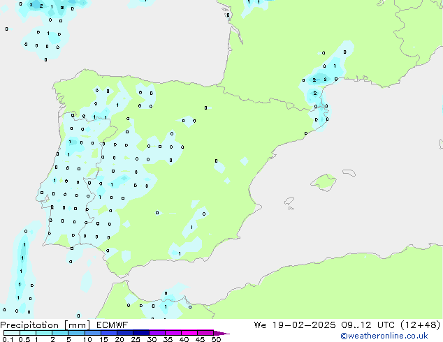Click legend scale label '0.1'
This screenshot has height=342, width=443.
(x=8, y=339)
